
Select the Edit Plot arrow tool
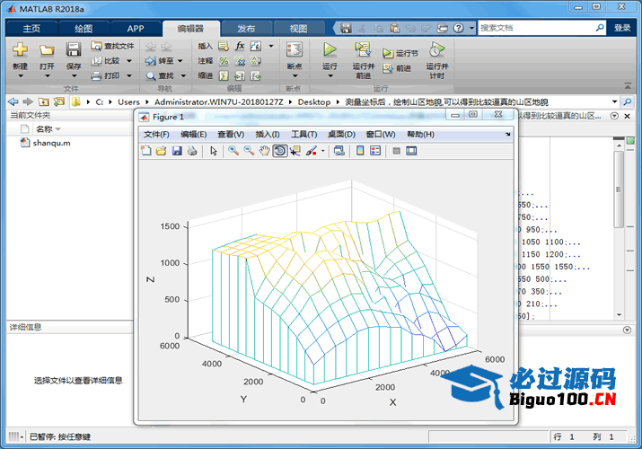pos(214,151)
